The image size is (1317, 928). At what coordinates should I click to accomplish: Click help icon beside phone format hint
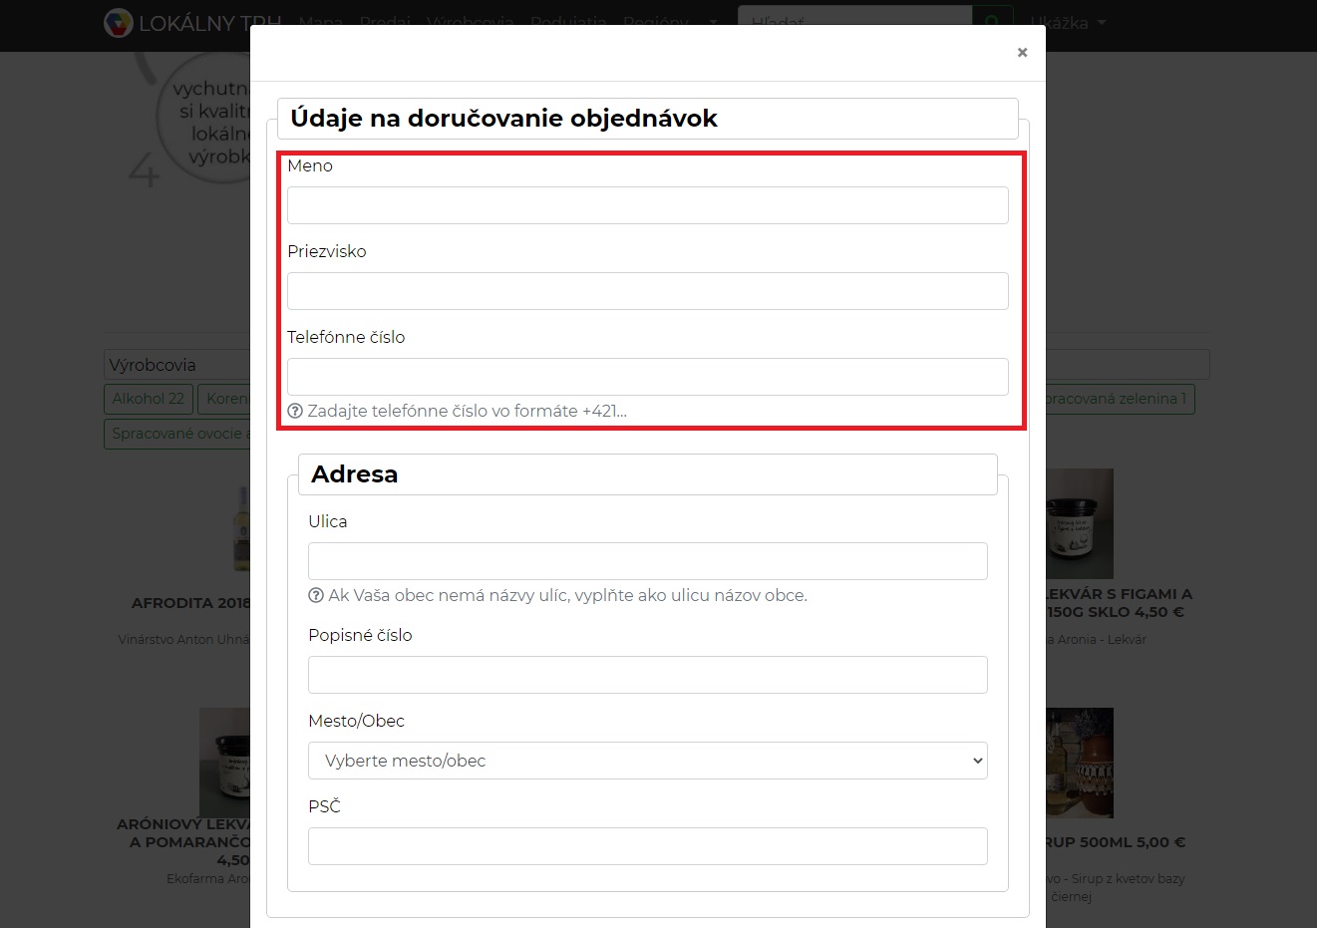point(295,411)
